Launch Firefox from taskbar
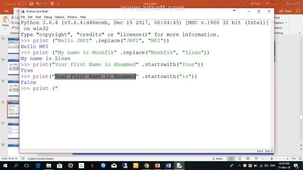This screenshot has width=303, height=170. [71, 166]
